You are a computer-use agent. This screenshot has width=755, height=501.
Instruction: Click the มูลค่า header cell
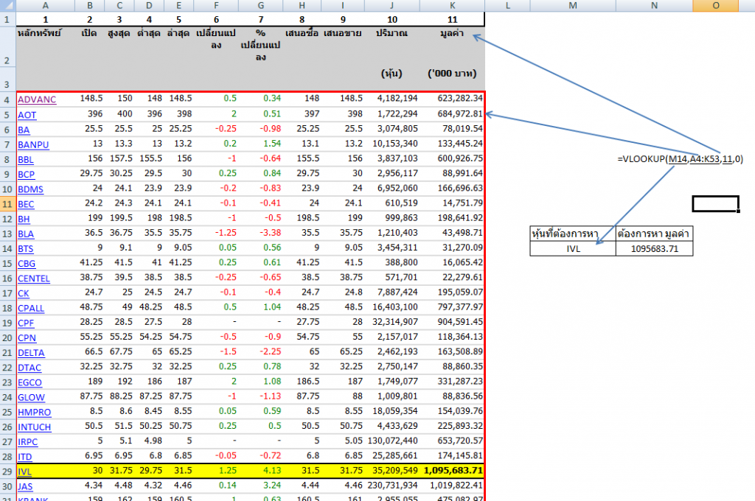tap(452, 45)
